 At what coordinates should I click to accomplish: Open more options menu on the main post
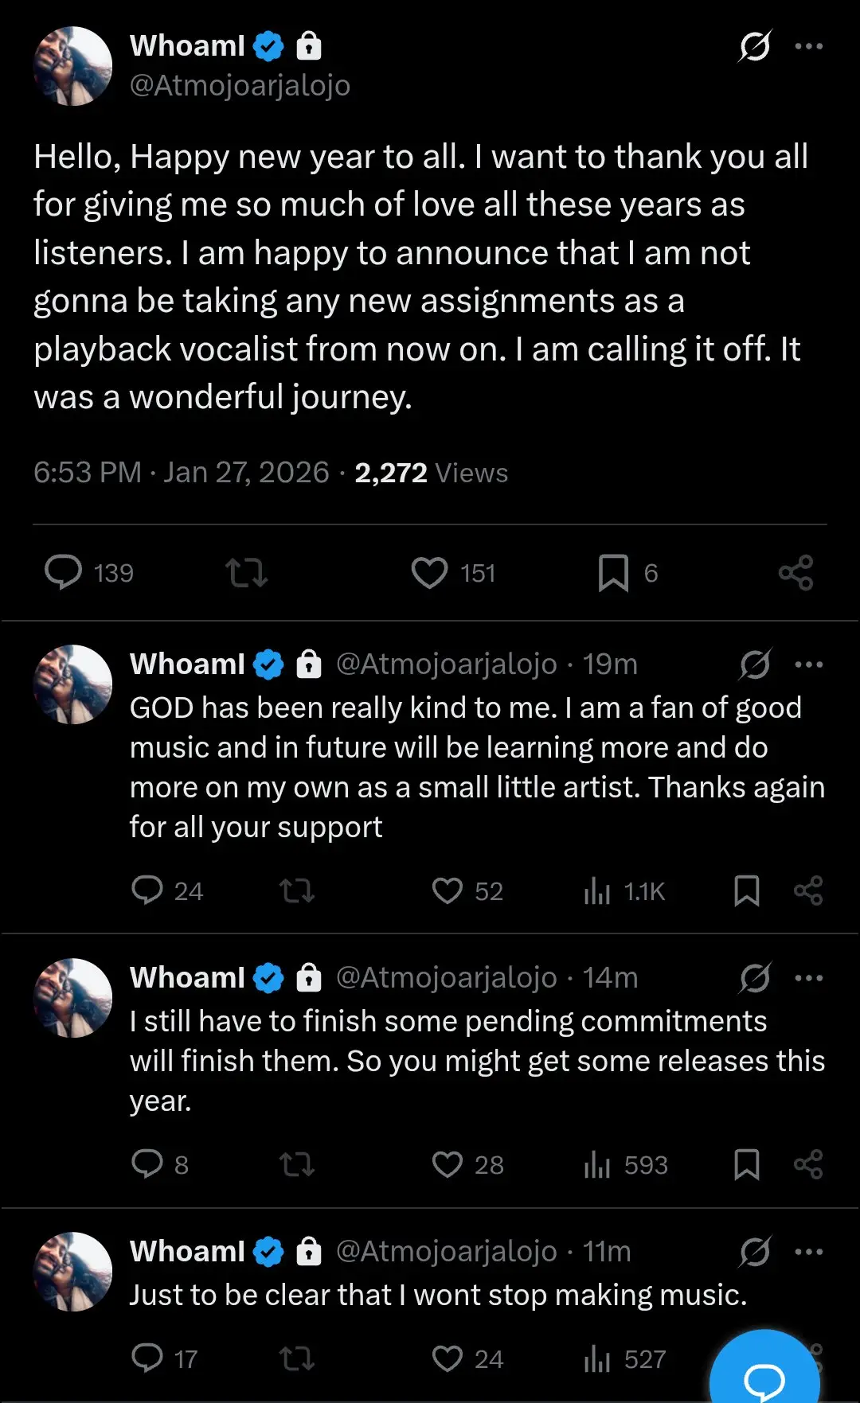tap(809, 46)
